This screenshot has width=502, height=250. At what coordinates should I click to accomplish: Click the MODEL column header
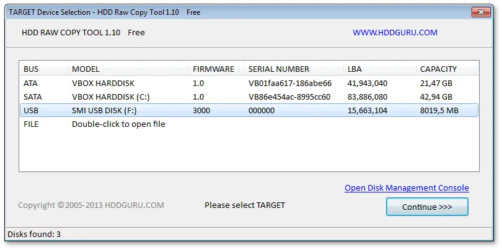point(86,69)
